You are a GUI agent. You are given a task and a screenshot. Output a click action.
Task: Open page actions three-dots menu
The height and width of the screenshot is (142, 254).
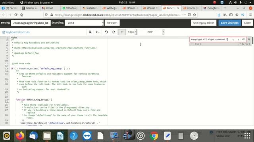(184, 15)
